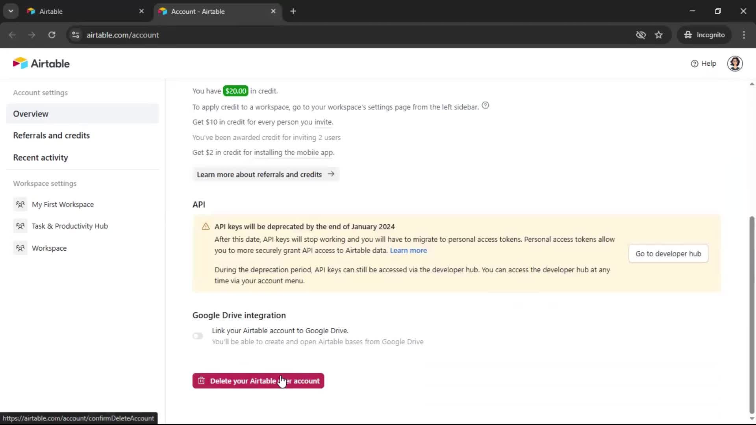
Task: Toggle Google Drive integration switch
Action: point(198,336)
